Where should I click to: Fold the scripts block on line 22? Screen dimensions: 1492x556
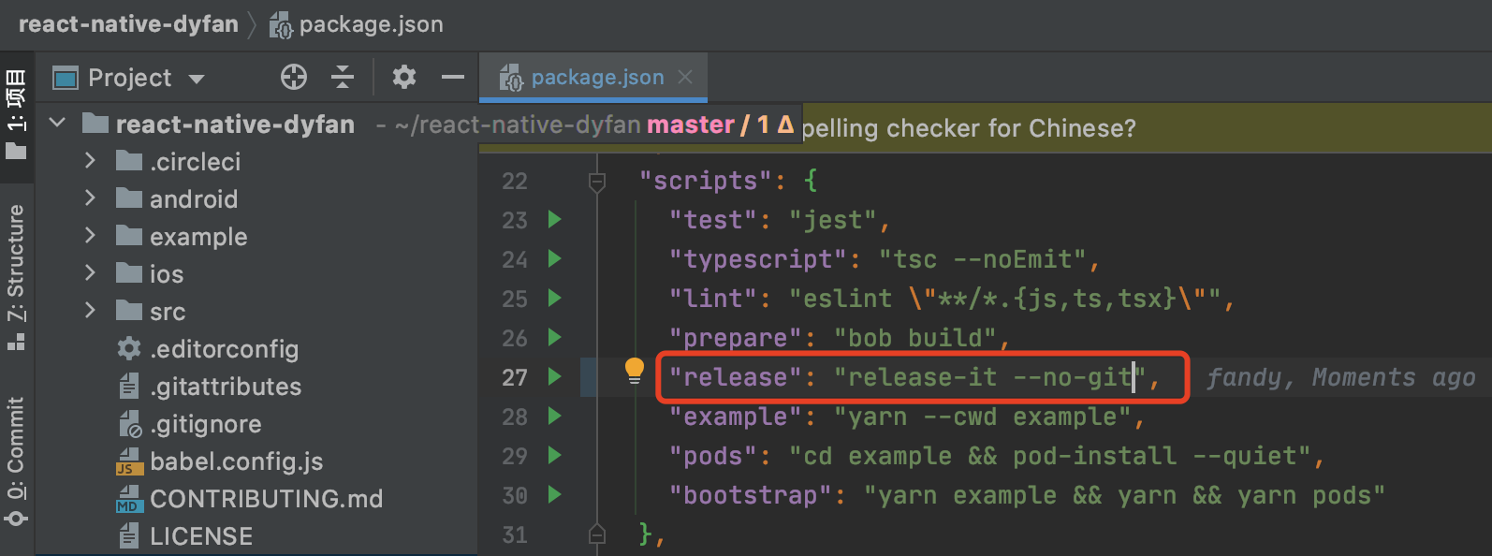(596, 182)
